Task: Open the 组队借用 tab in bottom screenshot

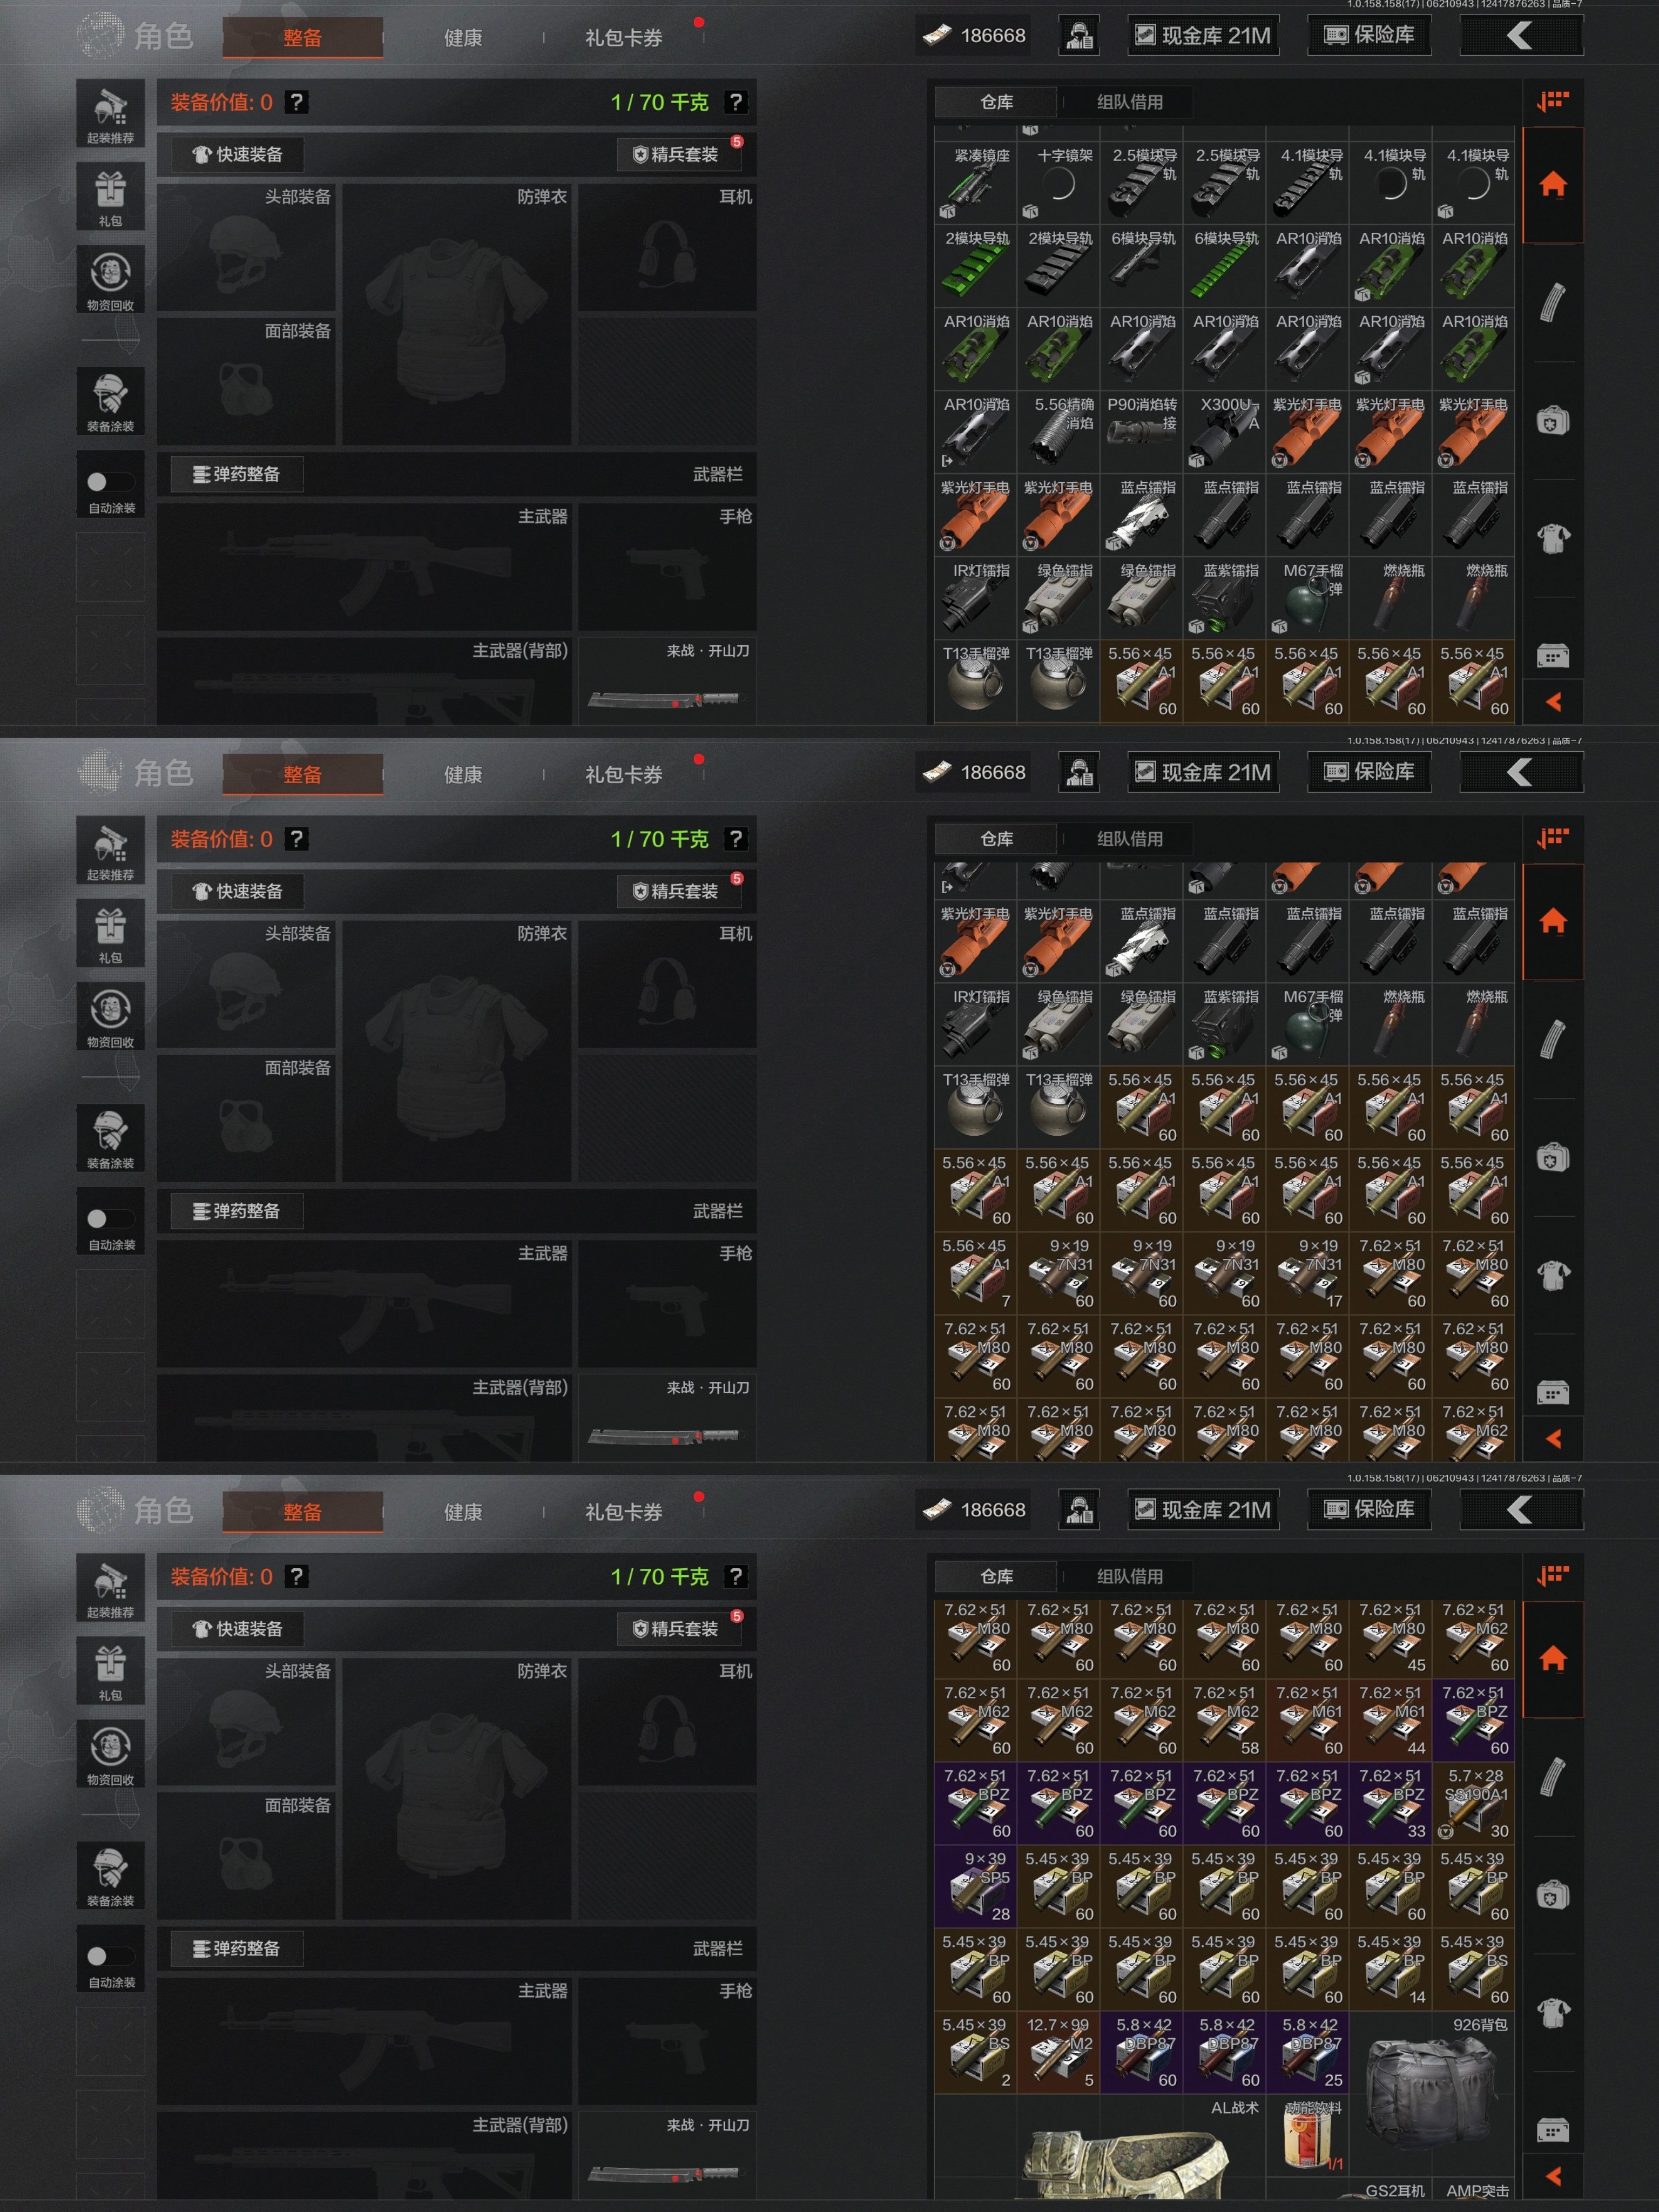Action: tap(1129, 1576)
